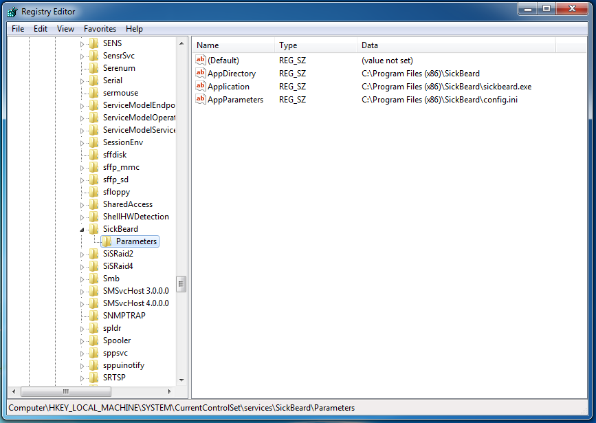
Task: Click the tree horizontal scroll right arrow
Action: click(170, 391)
